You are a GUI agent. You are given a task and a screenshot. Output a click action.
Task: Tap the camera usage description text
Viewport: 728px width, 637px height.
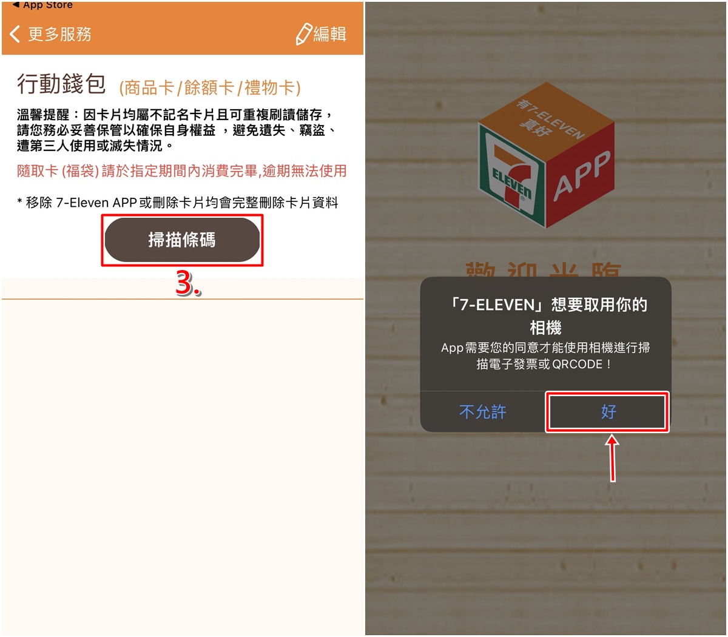click(545, 356)
